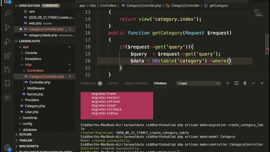Split the terminal panel

(x=236, y=83)
